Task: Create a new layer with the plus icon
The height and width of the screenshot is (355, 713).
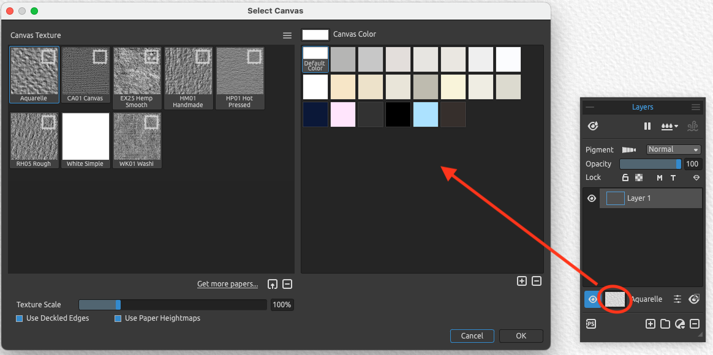Action: 651,324
